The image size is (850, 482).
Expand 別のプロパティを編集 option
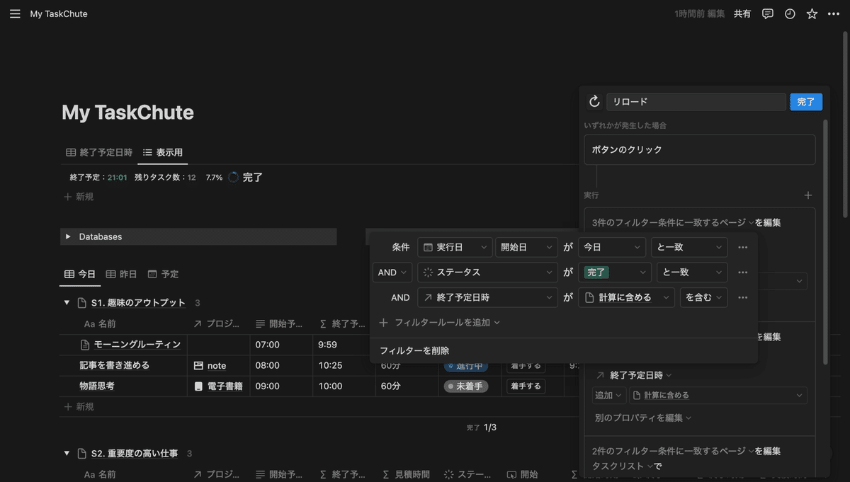click(643, 418)
